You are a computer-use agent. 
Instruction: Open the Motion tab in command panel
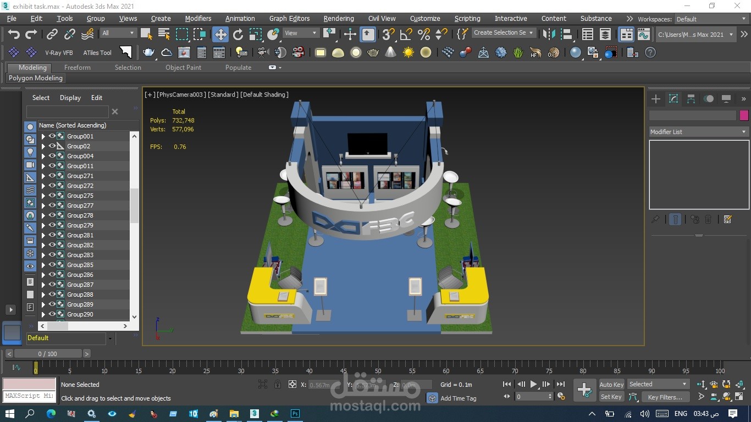[709, 99]
